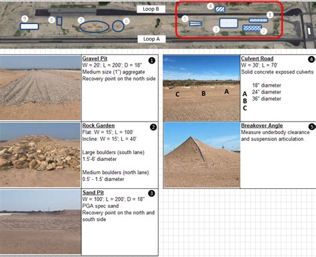Select the Loop B label on the map
Screen dimensions: 316x257
tap(151, 9)
